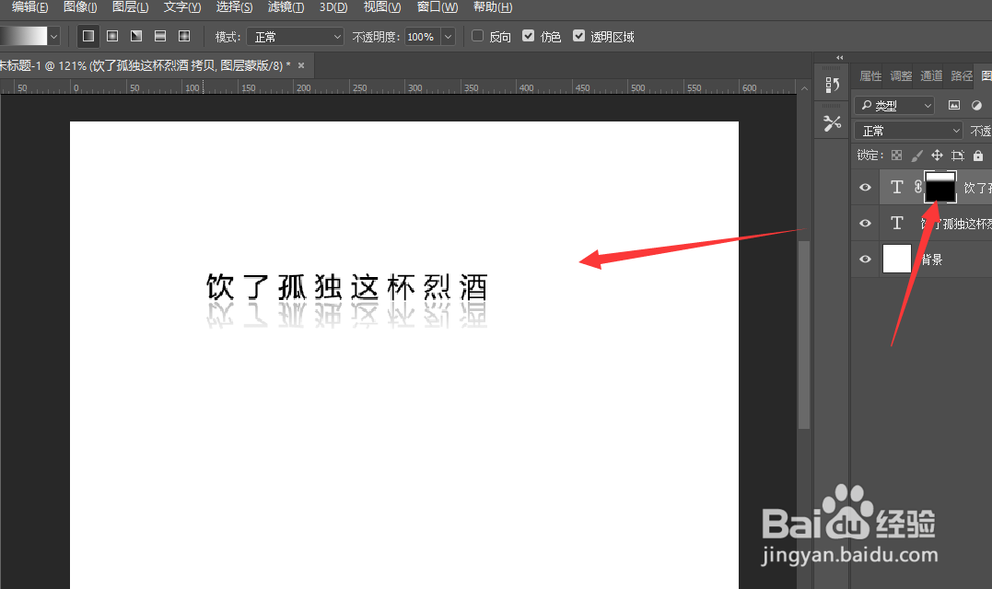Open the 窗口(W) menu
The image size is (992, 589).
(438, 7)
